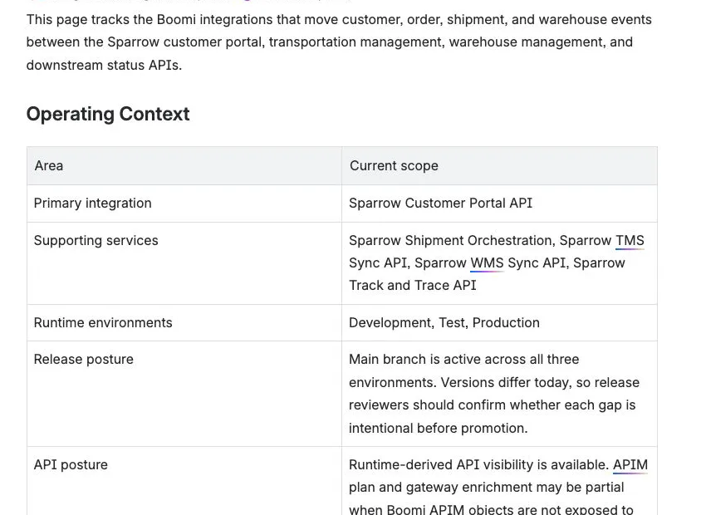The height and width of the screenshot is (515, 706).
Task: Click the 'Current scope' column header
Action: coord(499,165)
